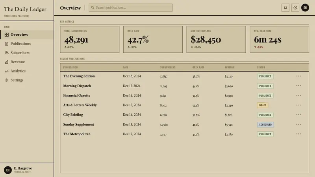Open actions menu for City Briefing

pos(298,114)
